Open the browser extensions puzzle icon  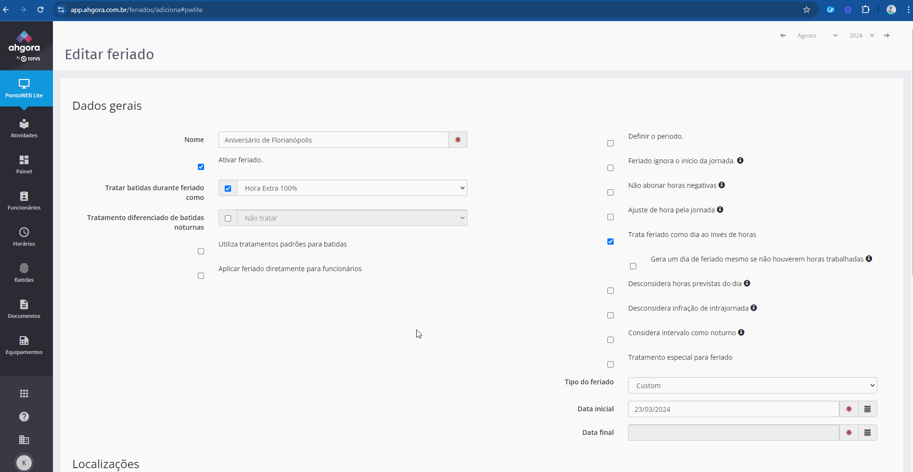865,10
